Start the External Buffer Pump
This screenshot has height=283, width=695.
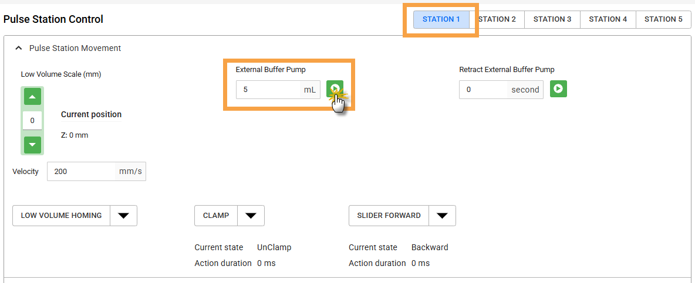click(x=335, y=89)
